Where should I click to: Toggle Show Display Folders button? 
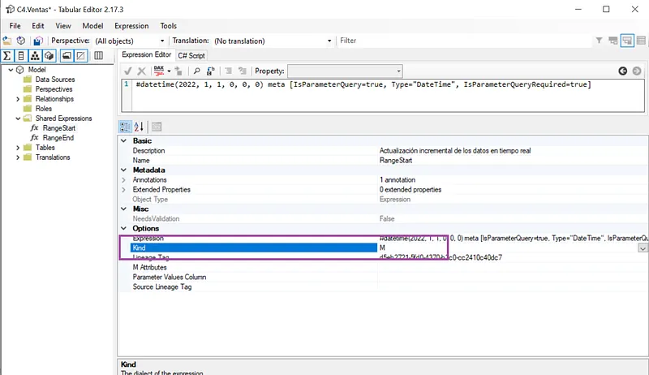click(67, 55)
